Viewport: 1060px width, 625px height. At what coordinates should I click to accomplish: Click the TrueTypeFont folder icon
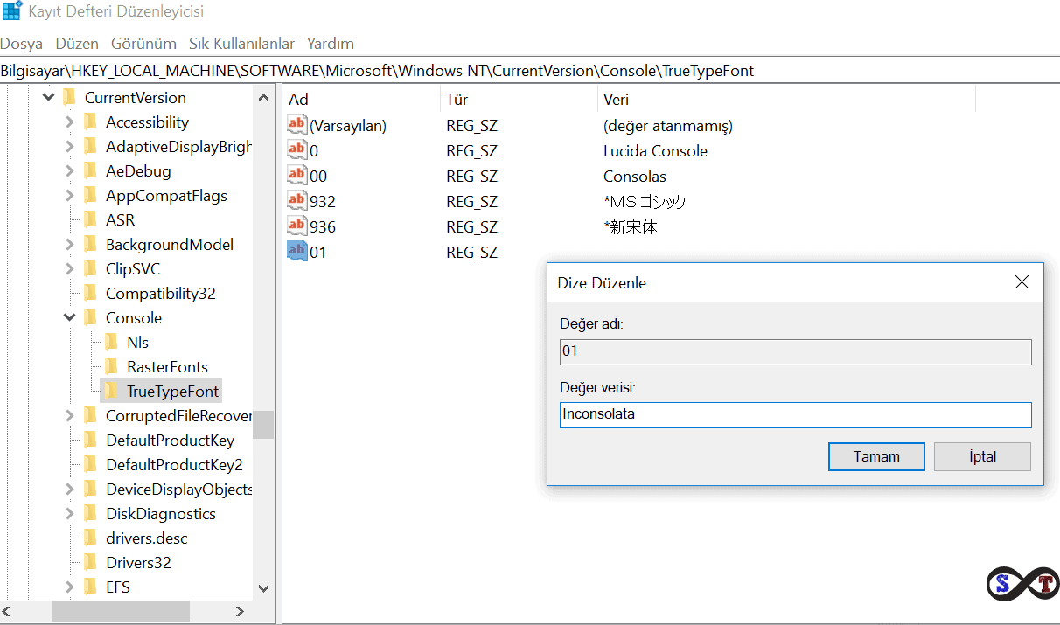coord(111,391)
